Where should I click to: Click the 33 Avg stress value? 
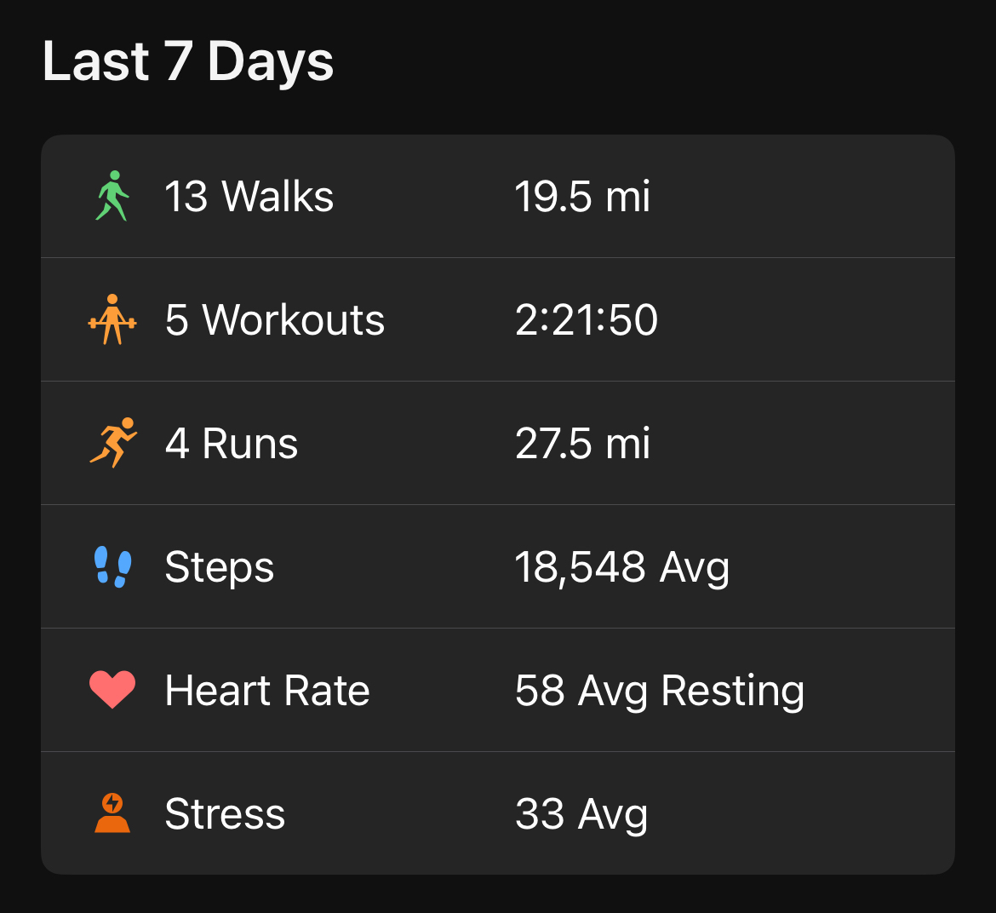click(x=581, y=814)
